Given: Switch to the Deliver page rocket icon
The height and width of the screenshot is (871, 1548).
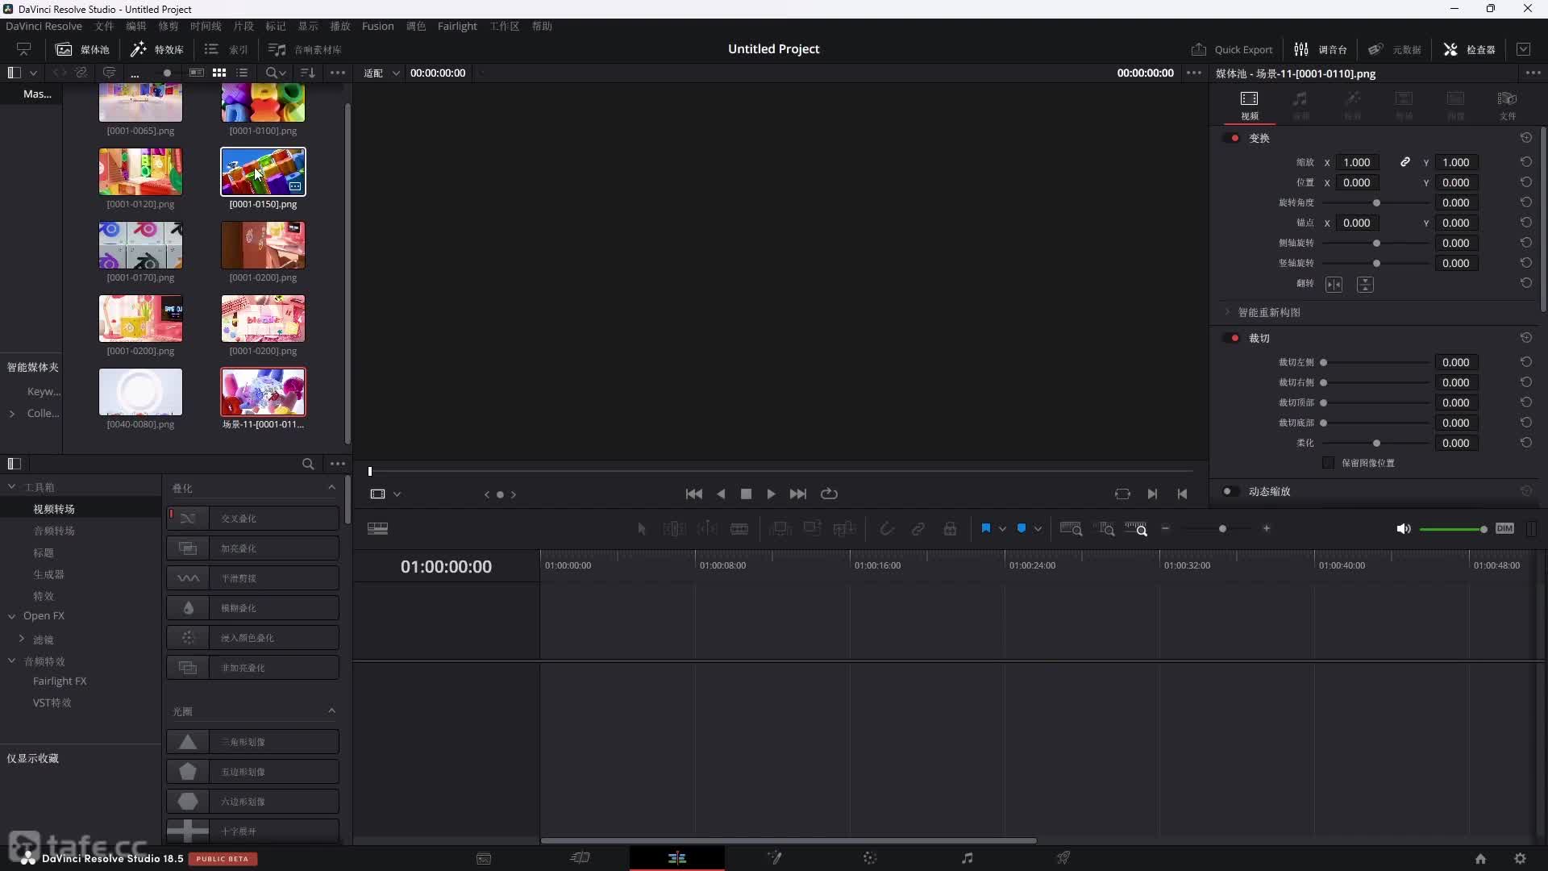Looking at the screenshot, I should 1063,858.
